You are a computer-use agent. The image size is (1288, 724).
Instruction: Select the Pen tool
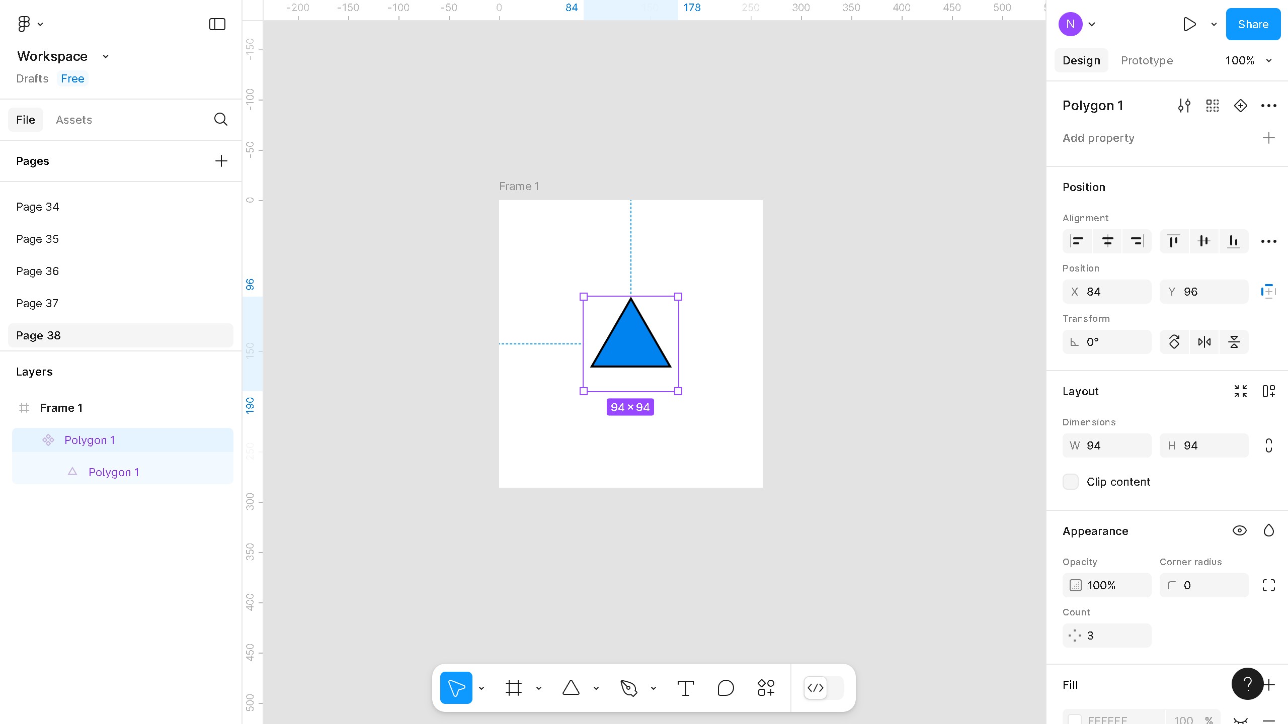click(629, 688)
